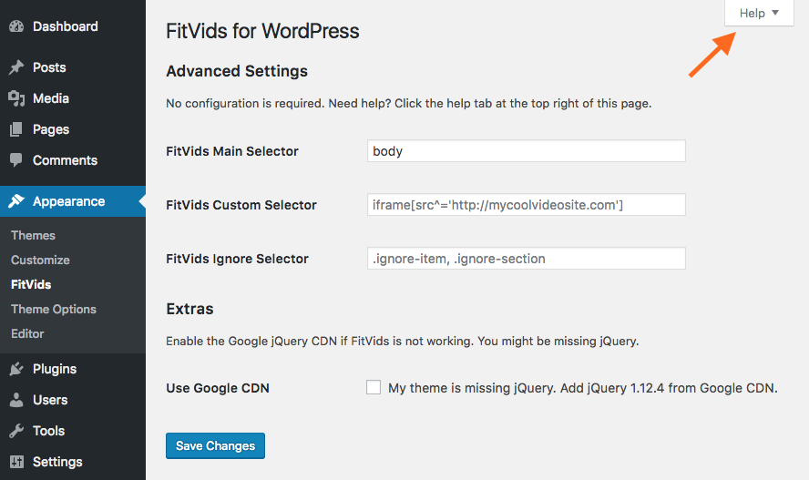
Task: Click the Pages document icon
Action: point(16,129)
